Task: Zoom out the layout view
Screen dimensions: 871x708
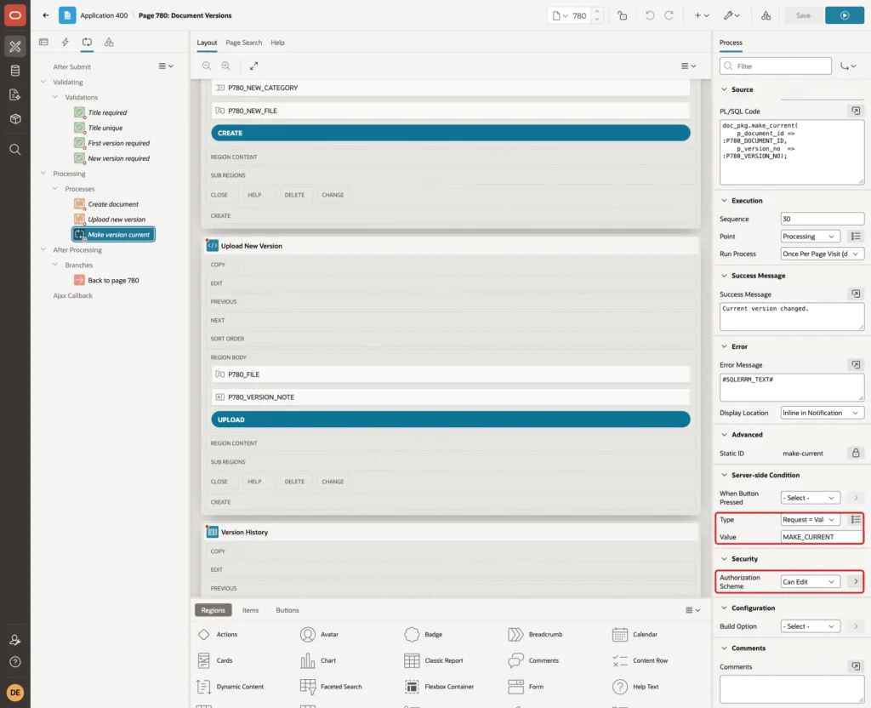Action: pos(207,66)
